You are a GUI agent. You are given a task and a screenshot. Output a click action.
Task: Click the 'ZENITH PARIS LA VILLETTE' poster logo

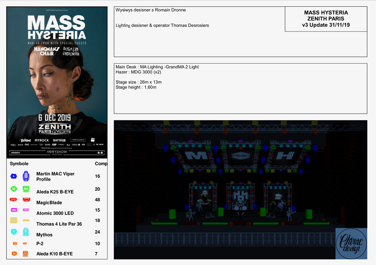pos(55,129)
